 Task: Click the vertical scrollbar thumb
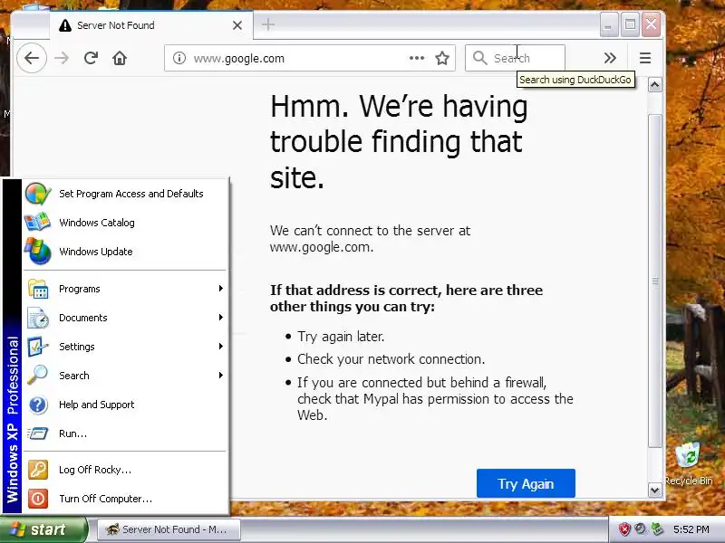coord(654,281)
